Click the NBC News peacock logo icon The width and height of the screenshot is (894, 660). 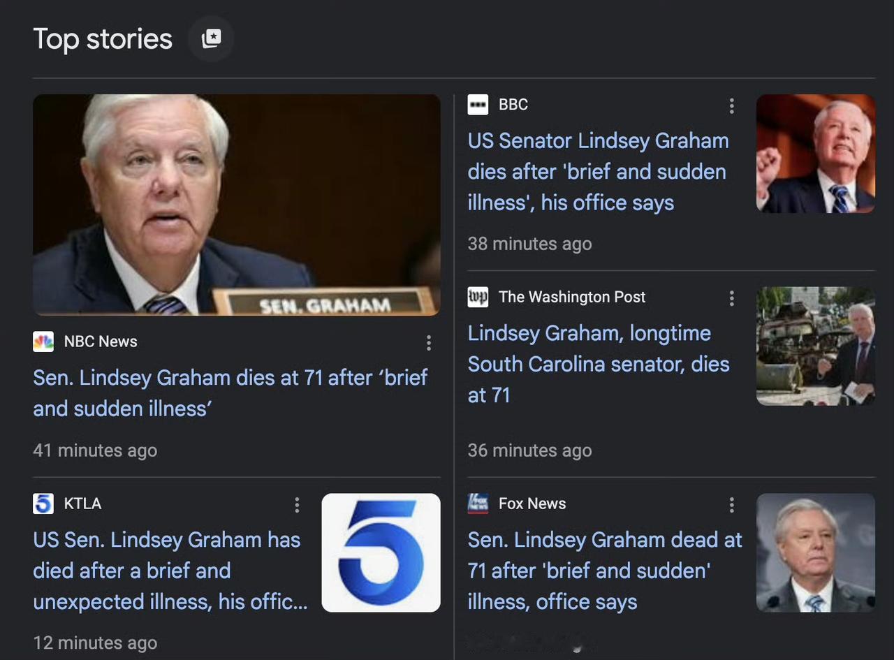pos(43,342)
